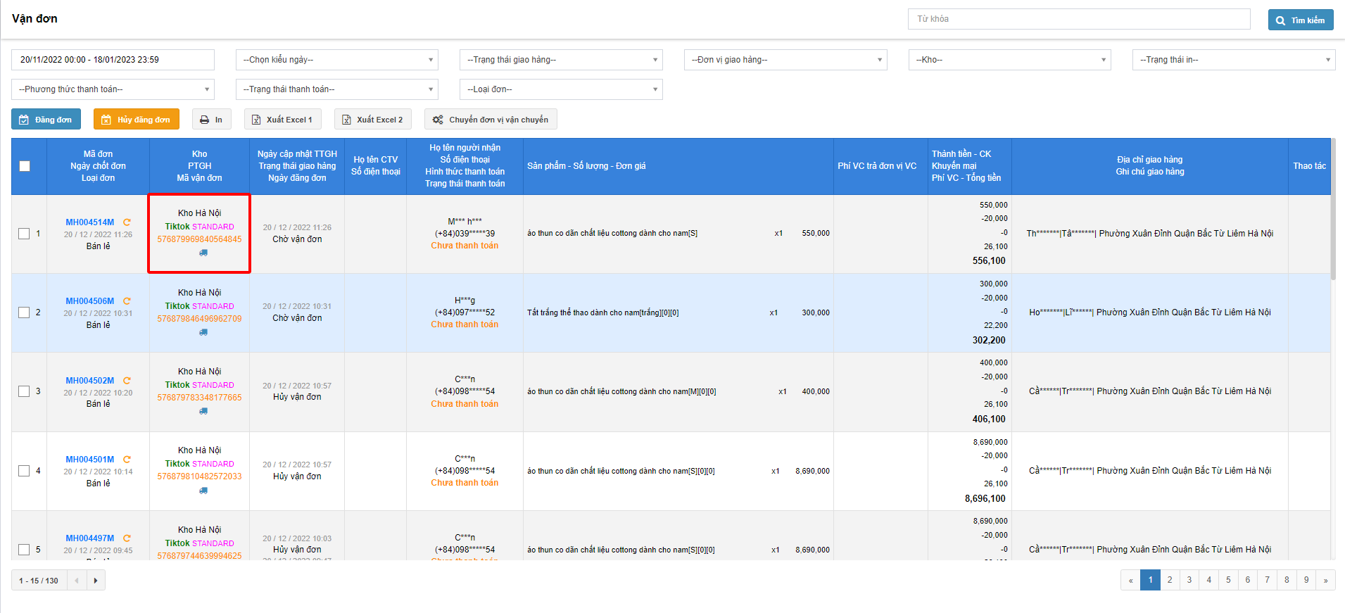Open order link MH004502M
Image resolution: width=1345 pixels, height=613 pixels.
click(89, 381)
